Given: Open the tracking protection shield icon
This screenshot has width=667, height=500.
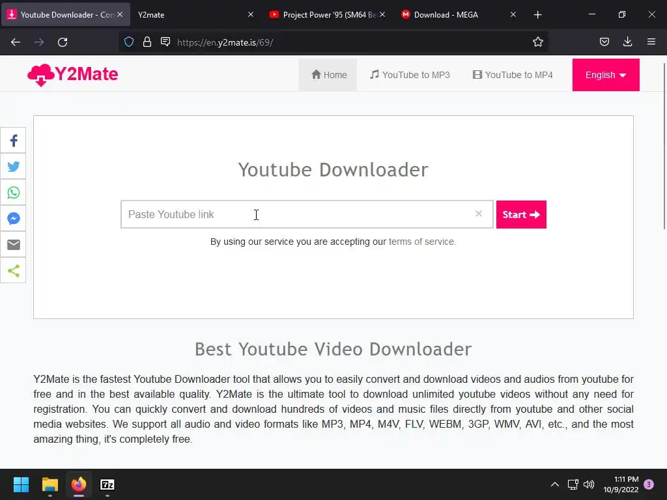Looking at the screenshot, I should 129,42.
